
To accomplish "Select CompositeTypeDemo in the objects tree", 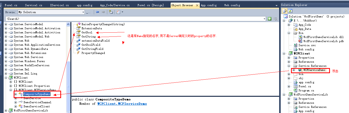I will pyautogui.click(x=37, y=94).
